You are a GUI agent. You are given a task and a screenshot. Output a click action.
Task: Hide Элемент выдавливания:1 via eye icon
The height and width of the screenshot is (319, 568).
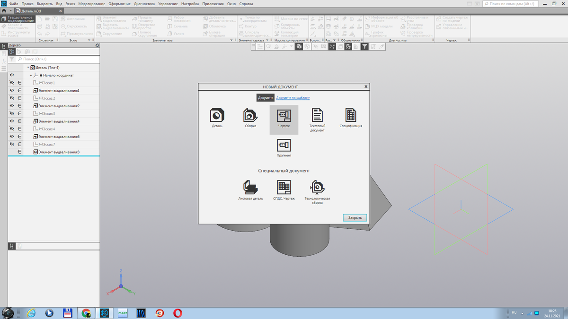[x=12, y=90]
